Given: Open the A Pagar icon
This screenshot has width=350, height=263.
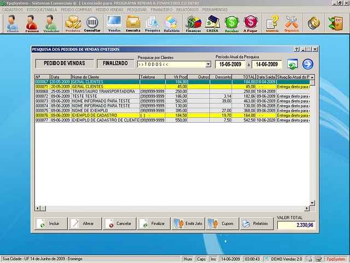Looking at the screenshot, I should pyautogui.click(x=251, y=23).
